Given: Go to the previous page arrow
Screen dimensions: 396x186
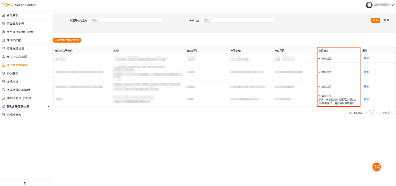Looking at the screenshot, I should point(366,113).
